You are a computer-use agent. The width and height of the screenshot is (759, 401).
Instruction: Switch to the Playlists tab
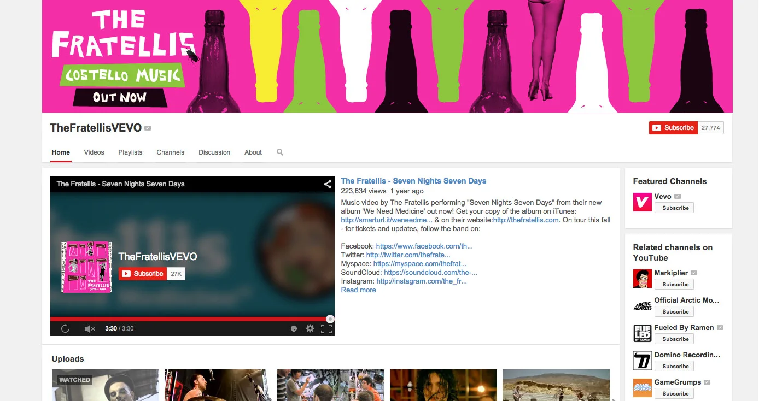(130, 152)
